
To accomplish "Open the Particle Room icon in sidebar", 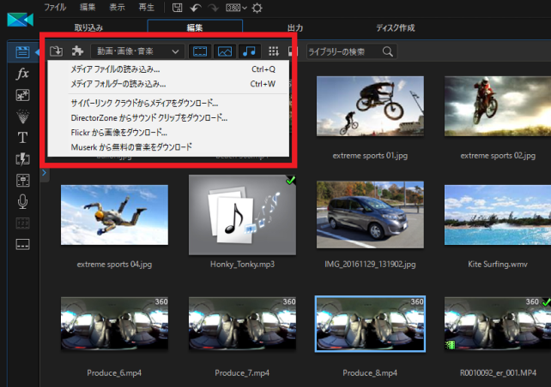I will (22, 116).
